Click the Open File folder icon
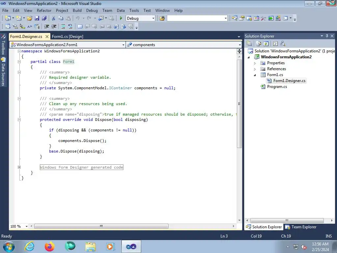The image size is (337, 253). 30,18
